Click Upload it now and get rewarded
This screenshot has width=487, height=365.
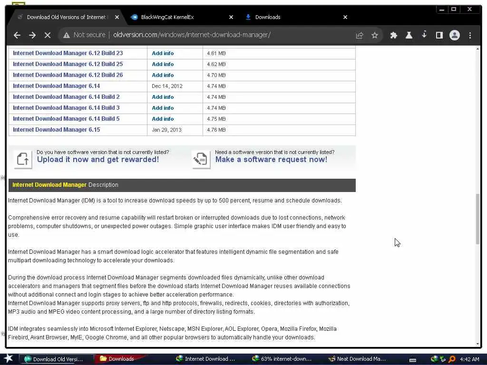point(98,160)
